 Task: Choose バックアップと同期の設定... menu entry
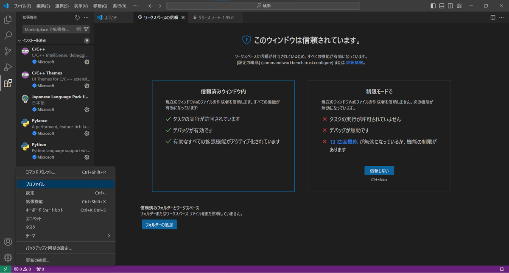pyautogui.click(x=66, y=248)
